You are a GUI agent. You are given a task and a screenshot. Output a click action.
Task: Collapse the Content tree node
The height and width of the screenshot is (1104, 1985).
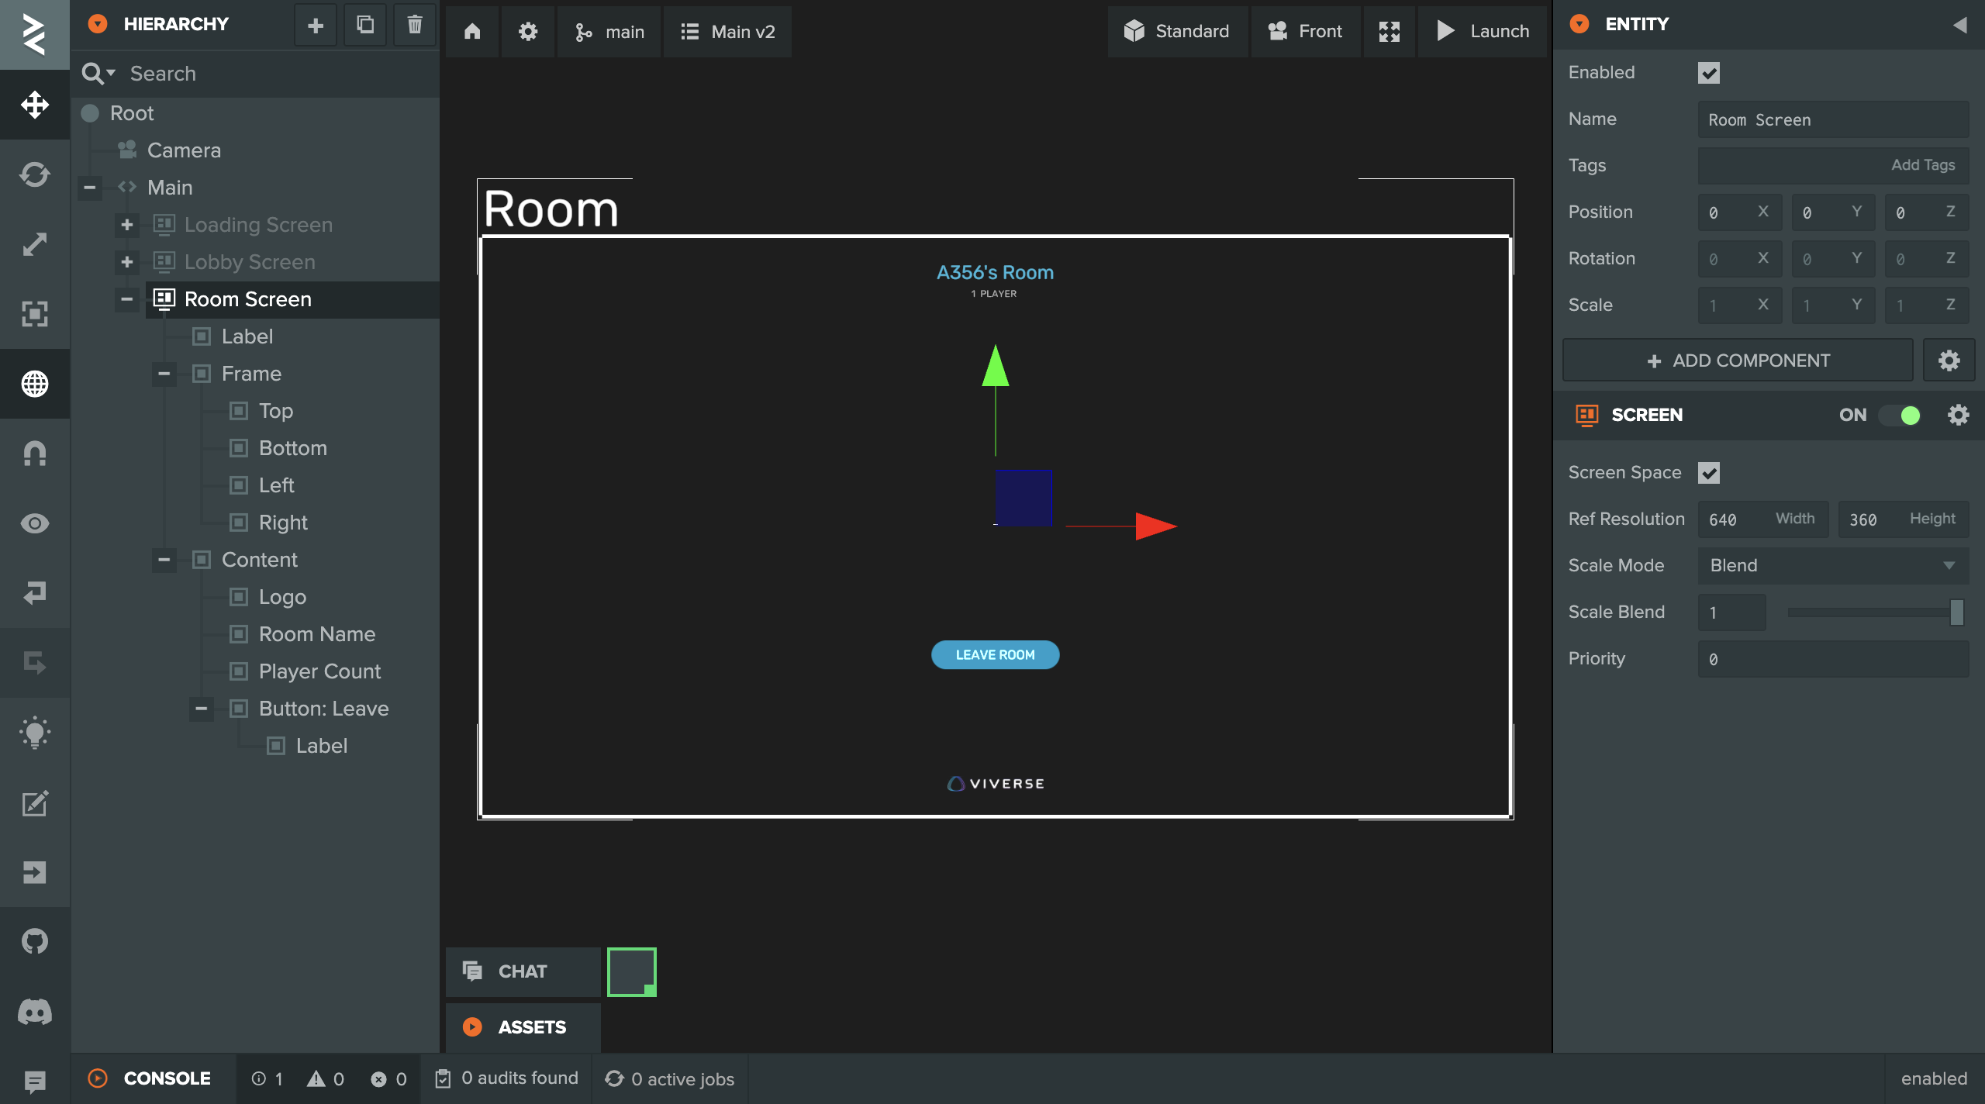pos(164,560)
